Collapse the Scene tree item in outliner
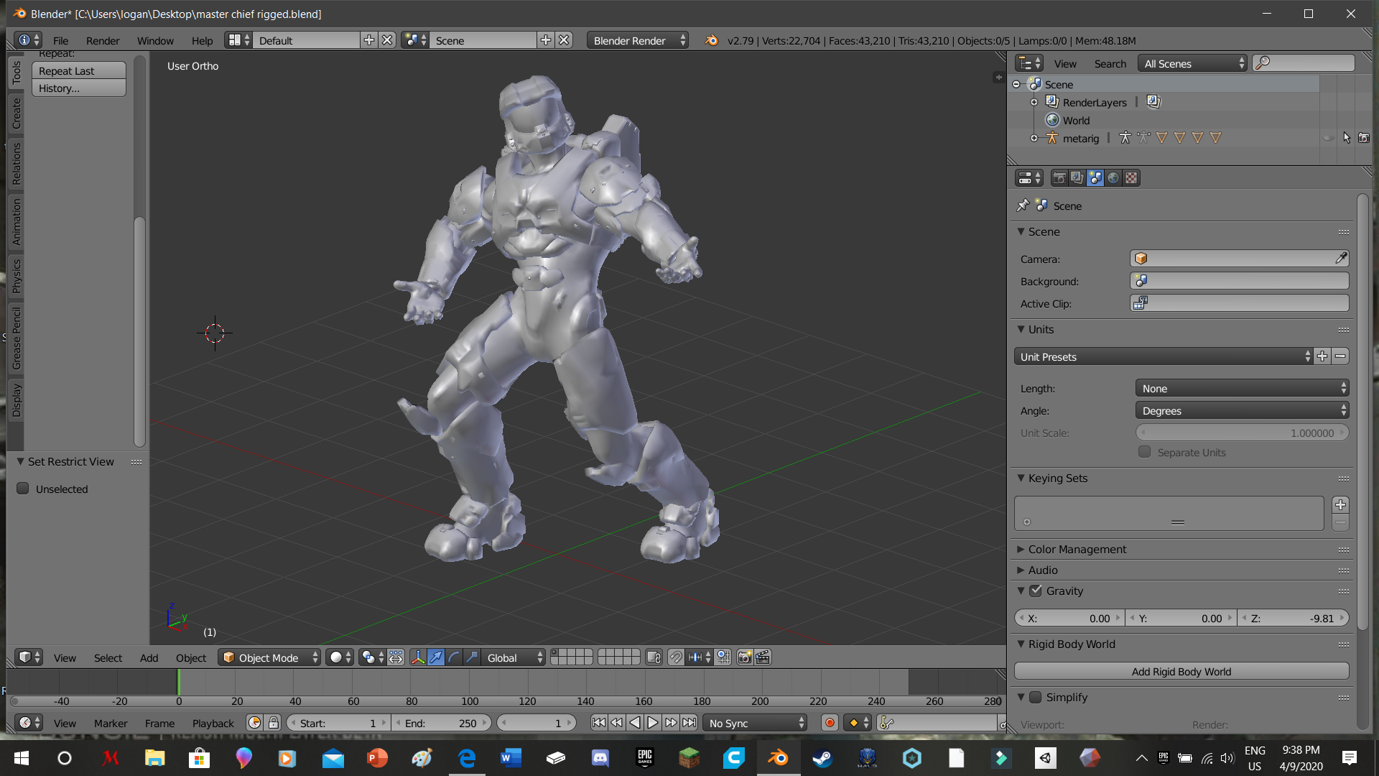This screenshot has width=1379, height=776. pos(1016,84)
